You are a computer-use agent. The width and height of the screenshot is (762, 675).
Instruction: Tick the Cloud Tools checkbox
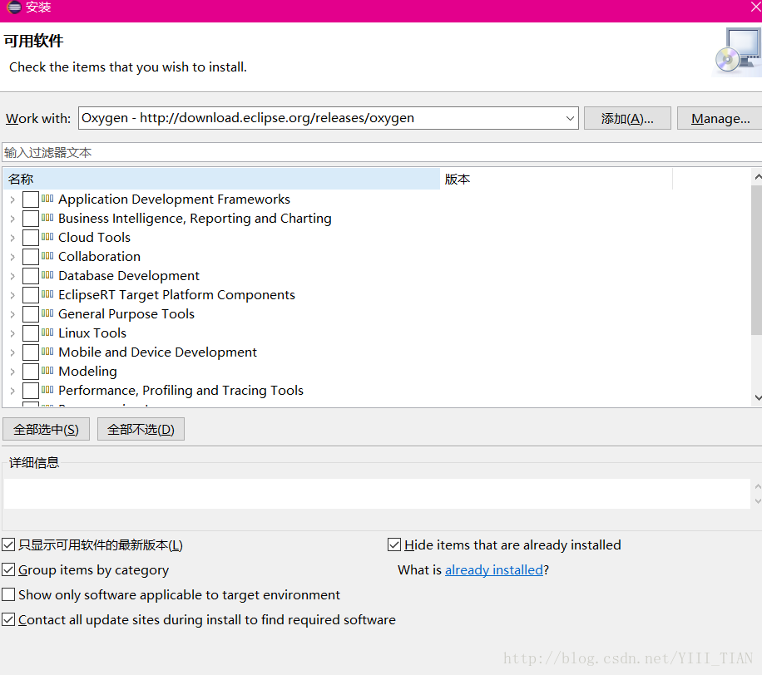(x=31, y=238)
